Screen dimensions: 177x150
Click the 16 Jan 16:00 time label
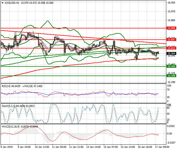(x=145, y=147)
